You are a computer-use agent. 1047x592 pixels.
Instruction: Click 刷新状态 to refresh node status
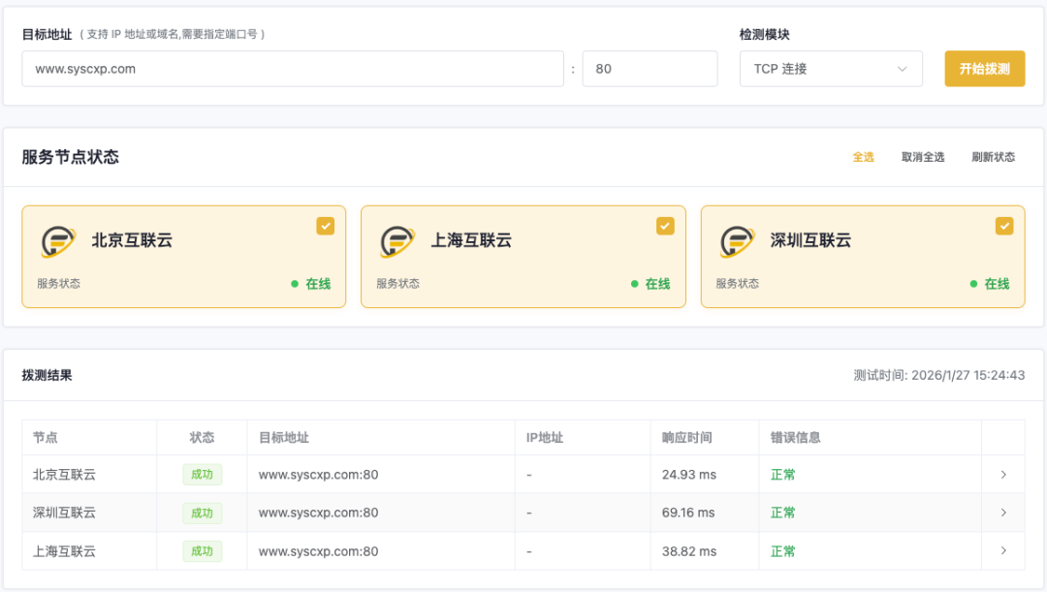click(993, 157)
